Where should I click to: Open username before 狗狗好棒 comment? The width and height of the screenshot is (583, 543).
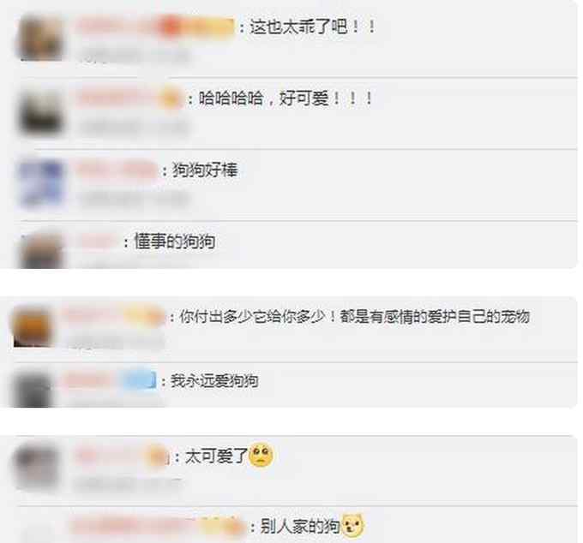(117, 170)
